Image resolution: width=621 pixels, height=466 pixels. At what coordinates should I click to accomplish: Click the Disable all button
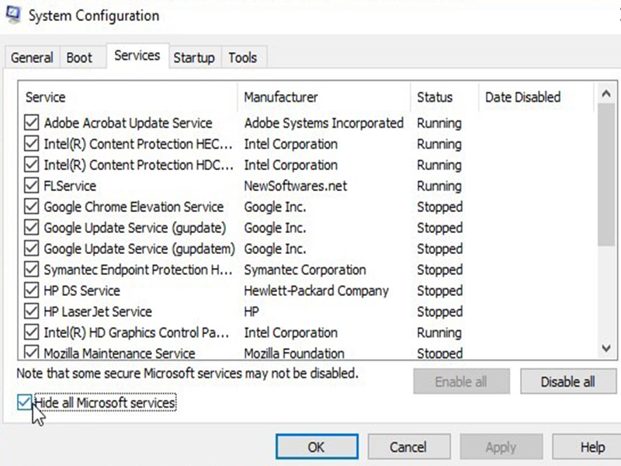click(568, 381)
